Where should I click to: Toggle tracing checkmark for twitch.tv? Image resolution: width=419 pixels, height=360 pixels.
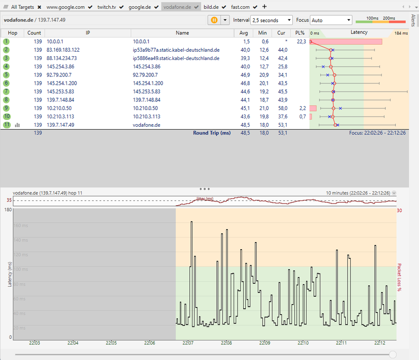tap(121, 7)
